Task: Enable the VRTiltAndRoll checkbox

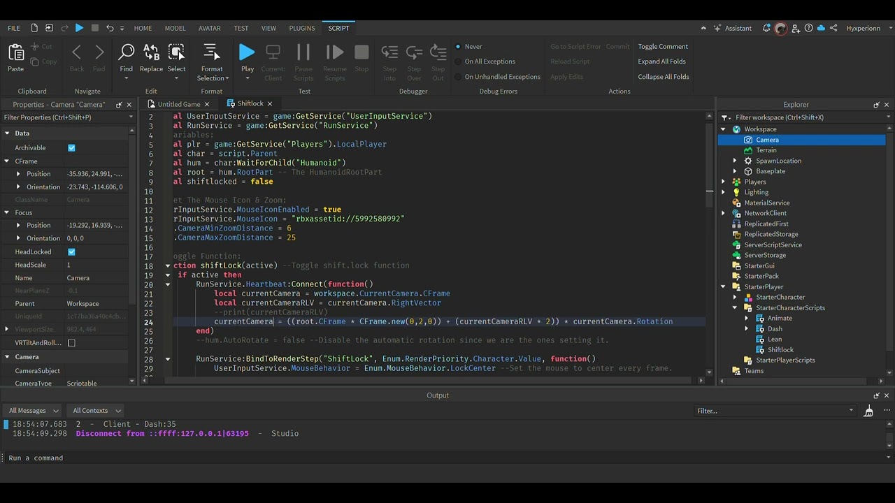Action: [71, 343]
